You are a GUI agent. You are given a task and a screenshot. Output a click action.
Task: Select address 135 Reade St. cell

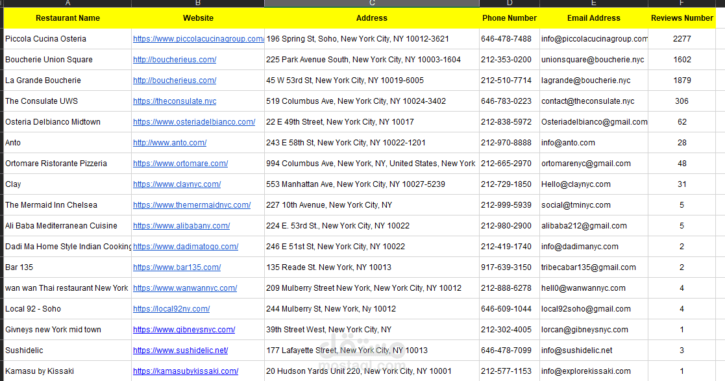[372, 267]
